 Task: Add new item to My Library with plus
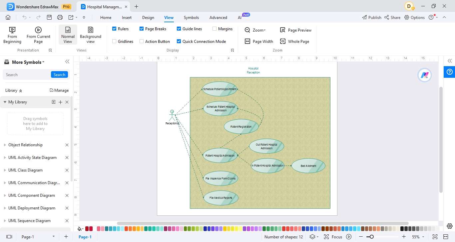tap(60, 102)
